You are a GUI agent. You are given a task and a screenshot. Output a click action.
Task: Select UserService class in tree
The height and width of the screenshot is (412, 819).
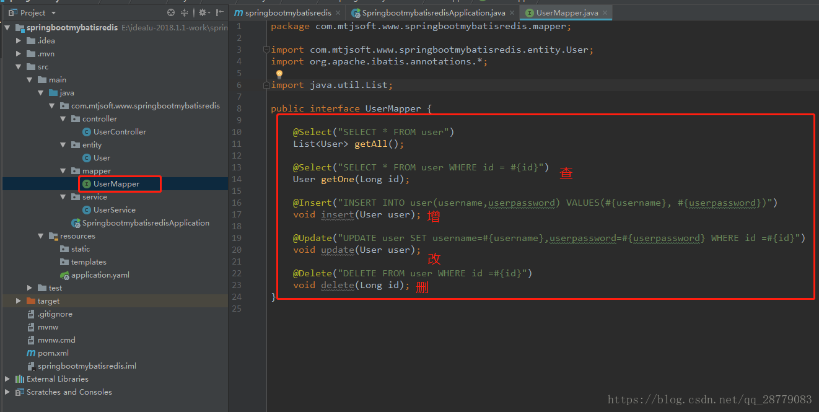coord(115,210)
